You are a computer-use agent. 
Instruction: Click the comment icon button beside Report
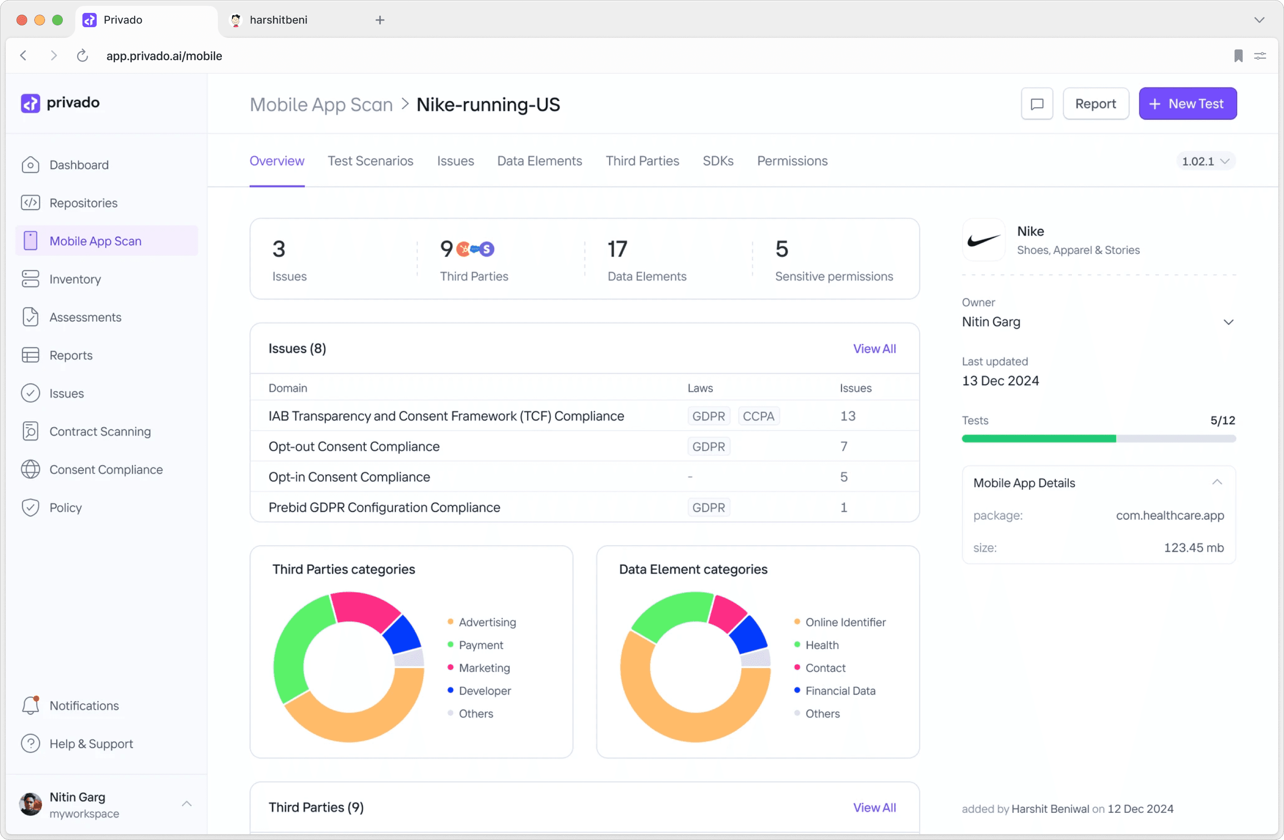click(1036, 104)
